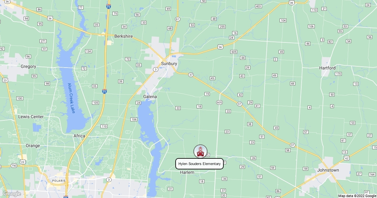Click the route 750 shield at left
Image resolution: width=377 pixels, height=198 pixels.
coord(14,165)
